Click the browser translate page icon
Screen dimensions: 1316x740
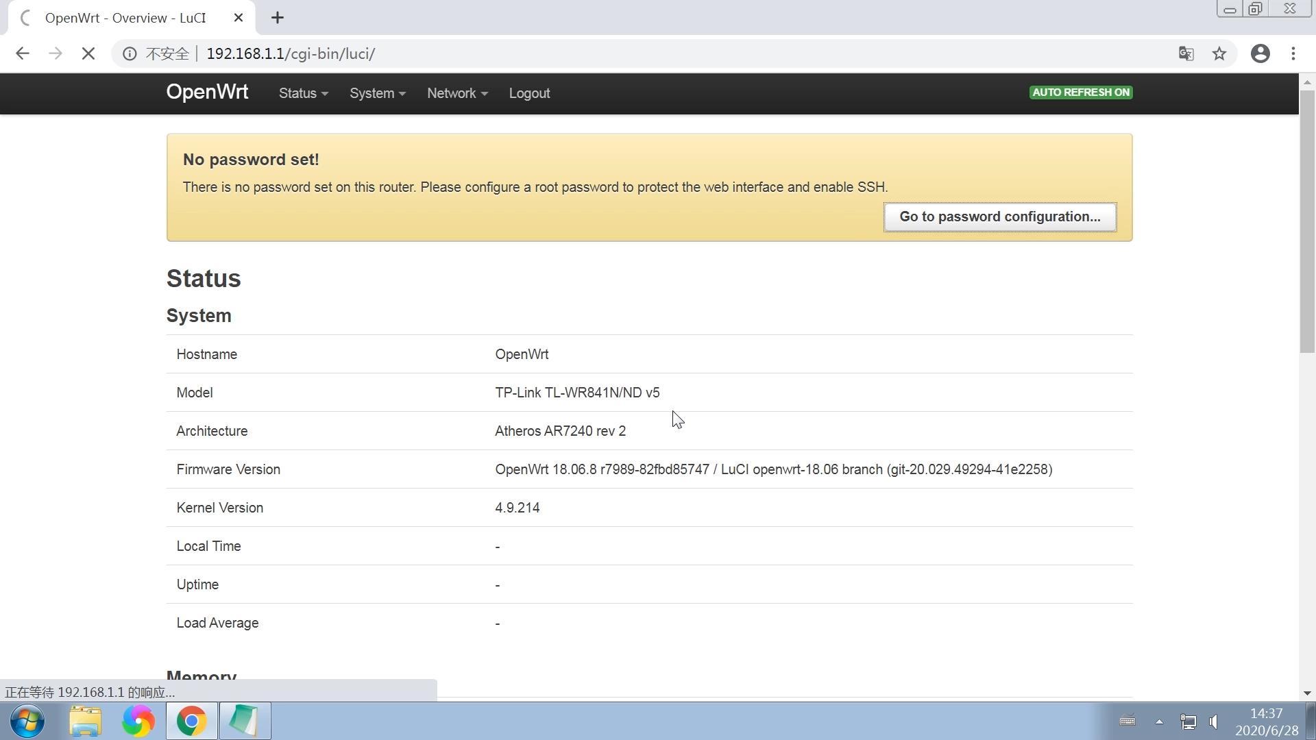click(x=1186, y=53)
